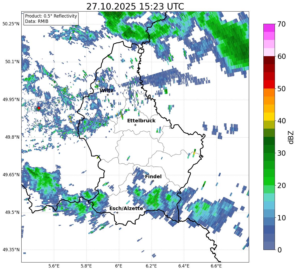The width and height of the screenshot is (297, 271).
Task: Click the title '27.10.2025 15:23 UTC'
Action: [135, 7]
